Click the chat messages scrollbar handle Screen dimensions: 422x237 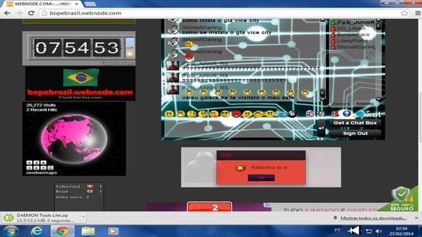[322, 93]
